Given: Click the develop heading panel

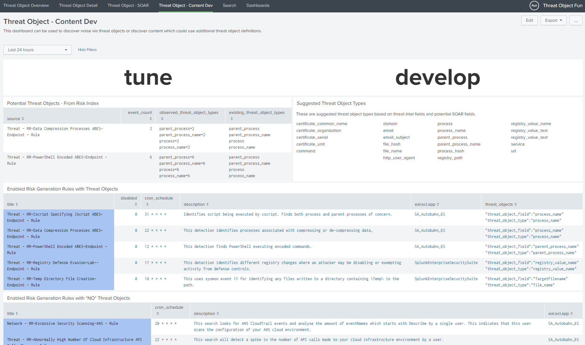Looking at the screenshot, I should tap(438, 78).
